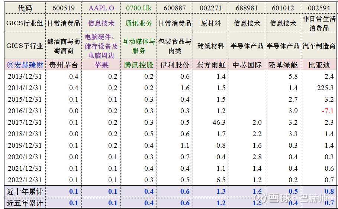This screenshot has width=338, height=209.
Task: Select the 近五年累计 summary row label
Action: click(x=25, y=203)
